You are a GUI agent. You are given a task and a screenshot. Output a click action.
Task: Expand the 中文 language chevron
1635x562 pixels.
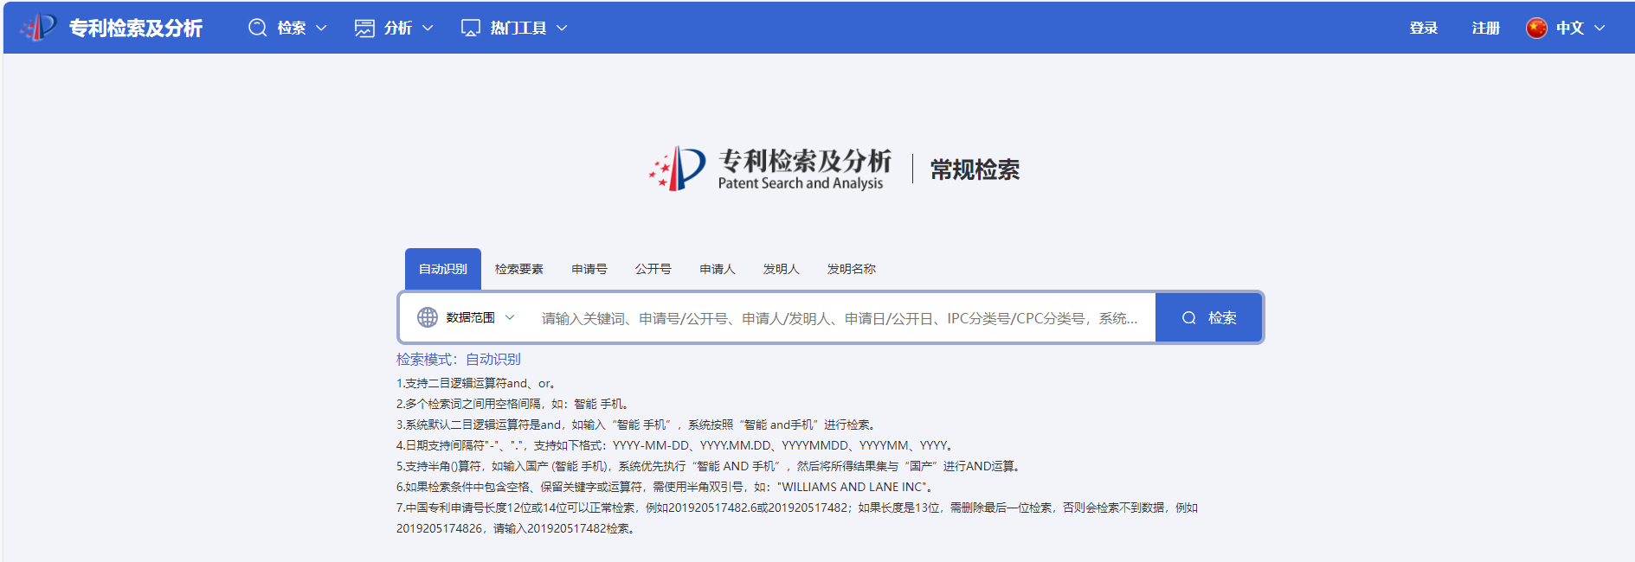[x=1600, y=28]
